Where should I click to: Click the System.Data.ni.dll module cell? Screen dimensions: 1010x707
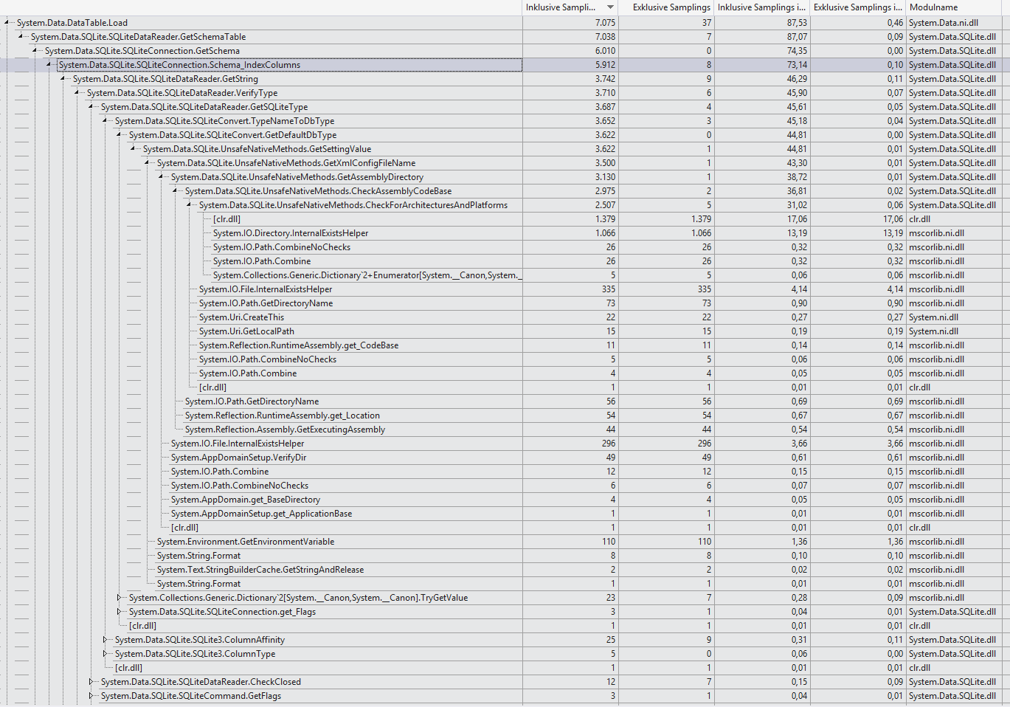944,23
